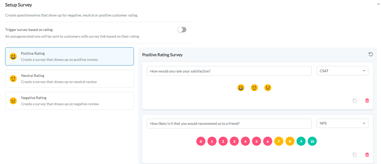Collapse the Setup Survey section chevron
The height and width of the screenshot is (164, 381).
click(378, 4)
